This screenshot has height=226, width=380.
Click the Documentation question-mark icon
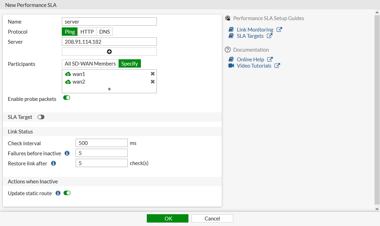point(228,50)
